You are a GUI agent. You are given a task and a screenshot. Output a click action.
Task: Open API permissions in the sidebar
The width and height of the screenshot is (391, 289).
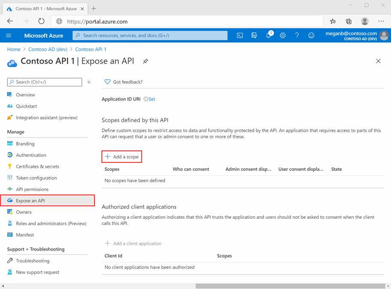tap(37, 189)
